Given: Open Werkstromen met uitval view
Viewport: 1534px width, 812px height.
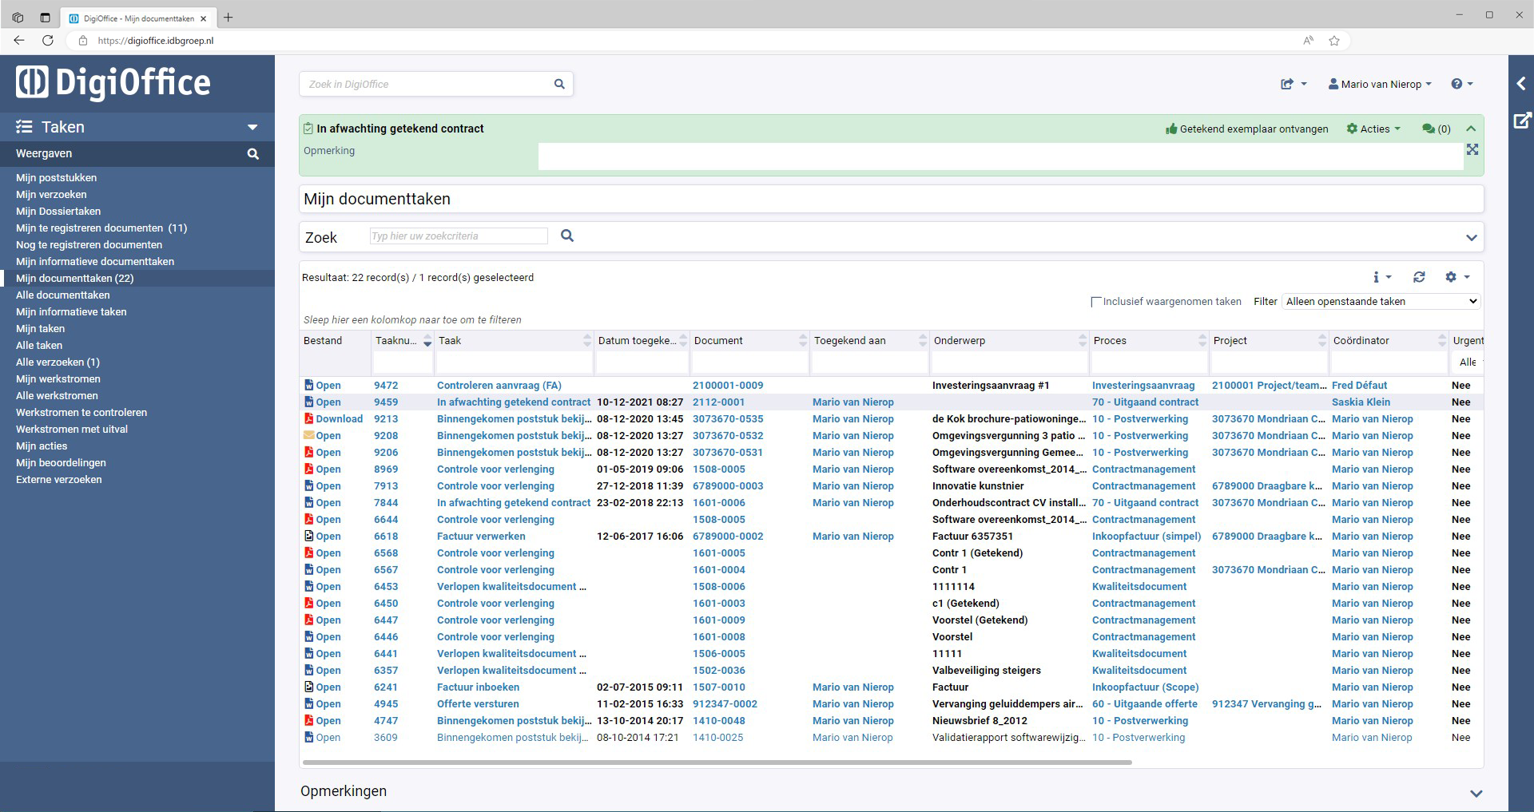Looking at the screenshot, I should 72,430.
